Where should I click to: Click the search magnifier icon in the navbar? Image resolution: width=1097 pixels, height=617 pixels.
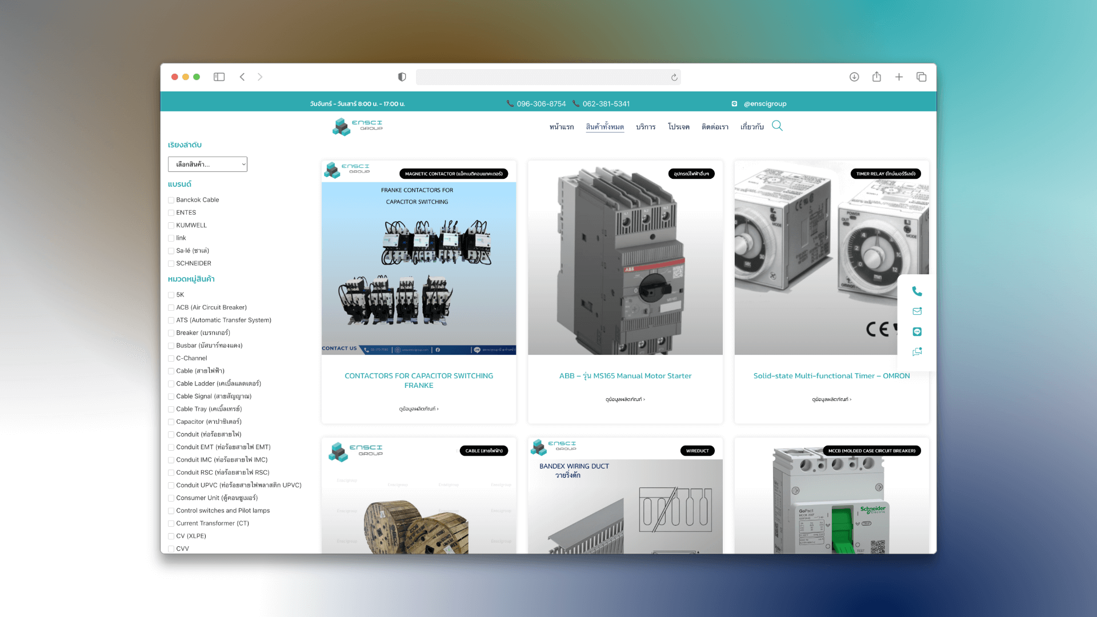pos(777,126)
